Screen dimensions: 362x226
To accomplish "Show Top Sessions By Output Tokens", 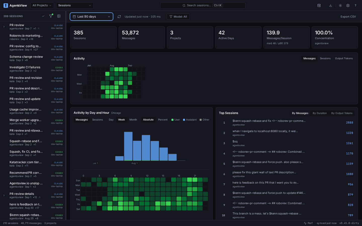I will 342,113.
